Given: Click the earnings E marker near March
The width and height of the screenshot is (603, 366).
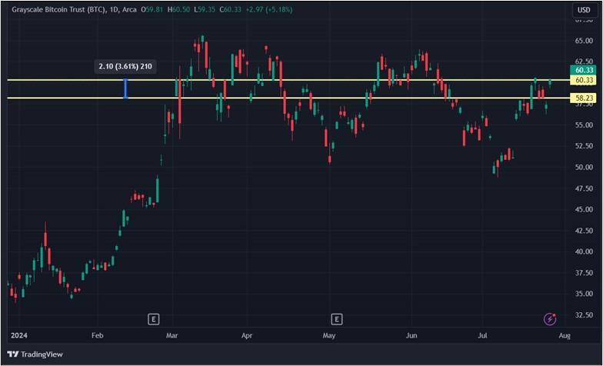Looking at the screenshot, I should click(154, 318).
